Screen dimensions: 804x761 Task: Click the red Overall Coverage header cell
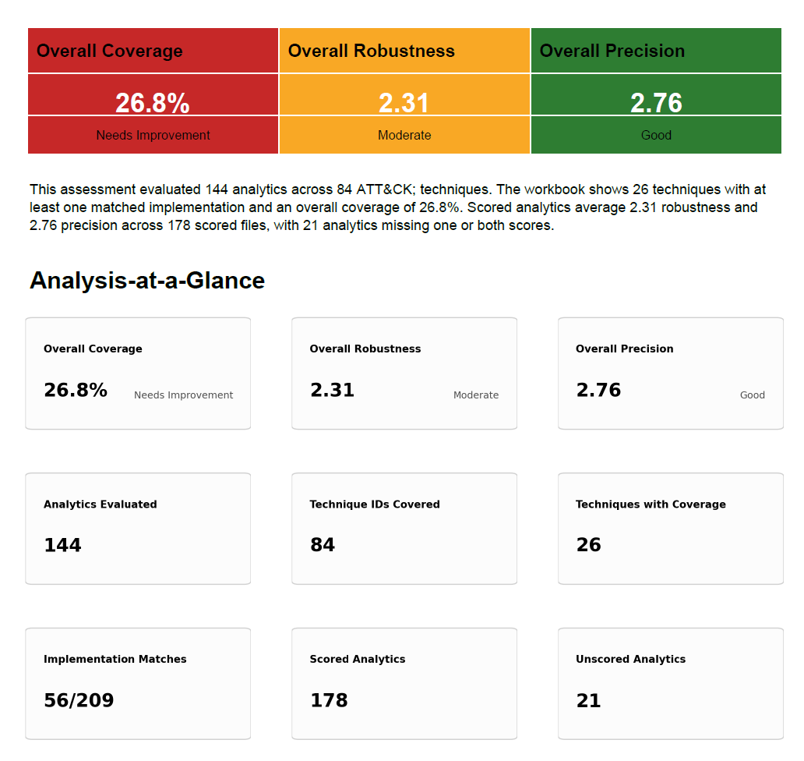coord(153,50)
